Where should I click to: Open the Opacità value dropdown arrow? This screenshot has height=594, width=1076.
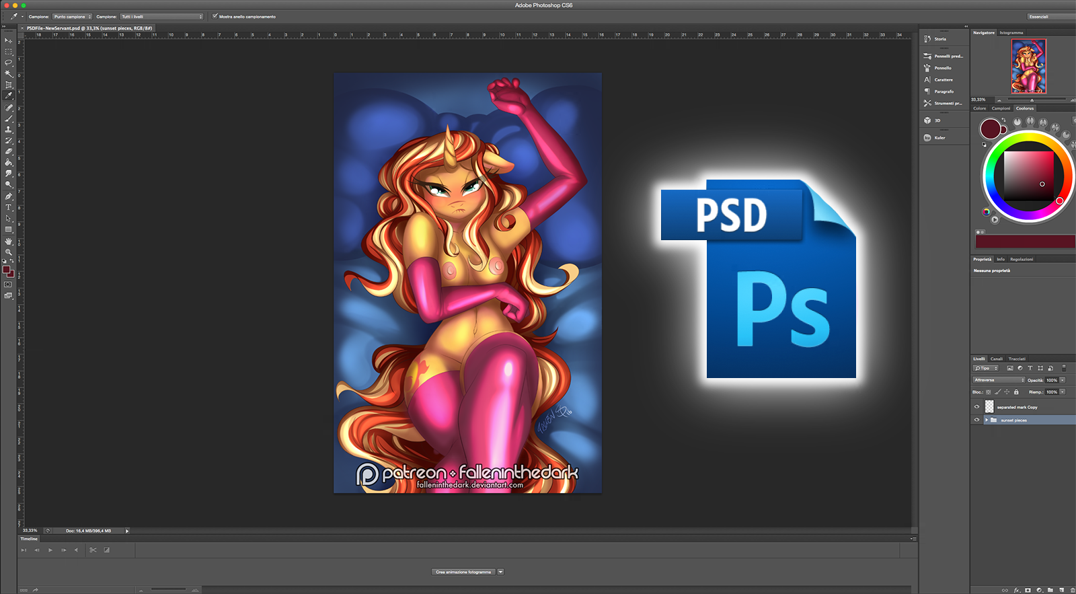point(1063,380)
